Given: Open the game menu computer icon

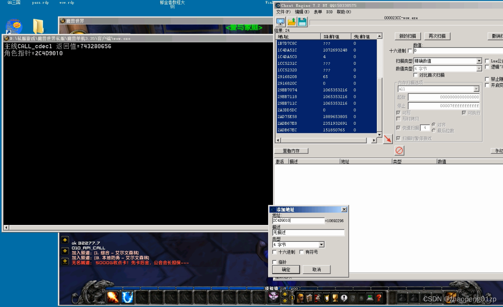Looking at the screenshot, I should (x=370, y=298).
